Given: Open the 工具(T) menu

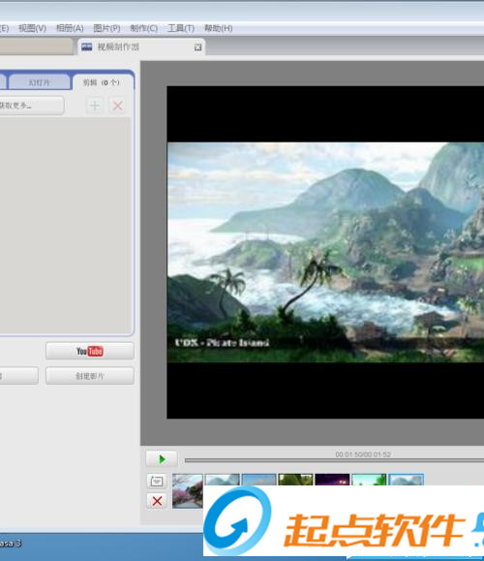Looking at the screenshot, I should [181, 28].
